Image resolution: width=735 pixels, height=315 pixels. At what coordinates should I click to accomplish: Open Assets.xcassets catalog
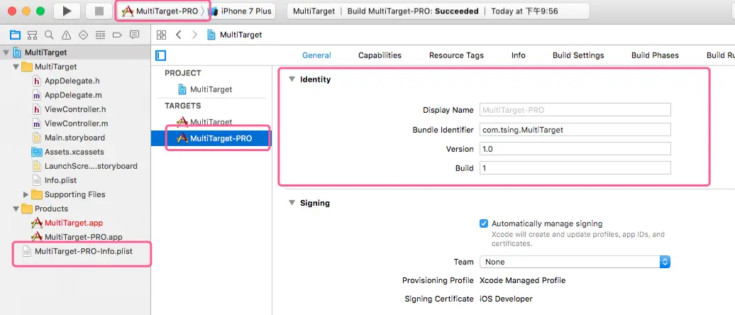[x=75, y=152]
